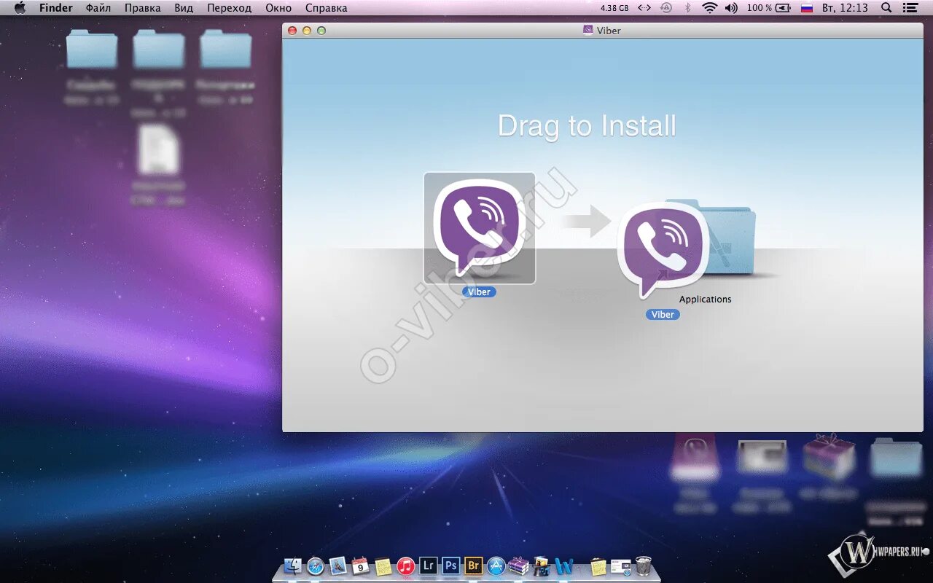The width and height of the screenshot is (933, 583).
Task: Select the blurred document file on the desktop
Action: pyautogui.click(x=158, y=149)
